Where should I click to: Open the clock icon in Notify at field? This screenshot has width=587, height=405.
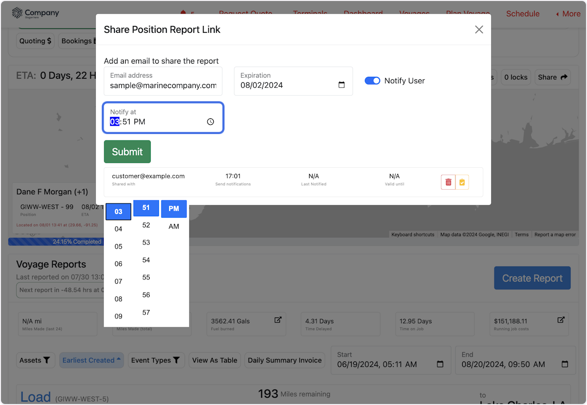[210, 121]
